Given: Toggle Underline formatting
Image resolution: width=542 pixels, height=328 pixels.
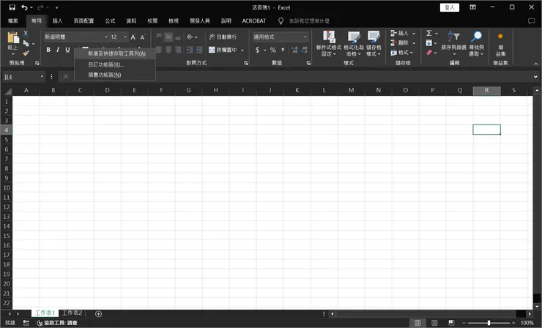Looking at the screenshot, I should (67, 50).
